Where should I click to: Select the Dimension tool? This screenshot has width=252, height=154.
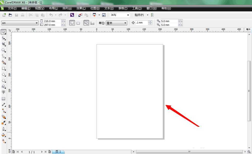pyautogui.click(x=4, y=105)
